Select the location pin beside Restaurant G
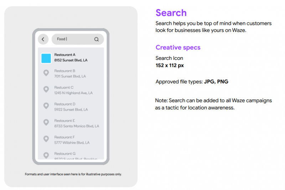285x190 pixels. (46, 155)
